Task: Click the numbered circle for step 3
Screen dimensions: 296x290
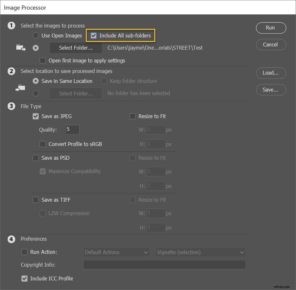Action: (x=12, y=106)
